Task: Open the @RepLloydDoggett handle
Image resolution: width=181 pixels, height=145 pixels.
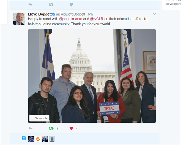Action: (x=71, y=14)
